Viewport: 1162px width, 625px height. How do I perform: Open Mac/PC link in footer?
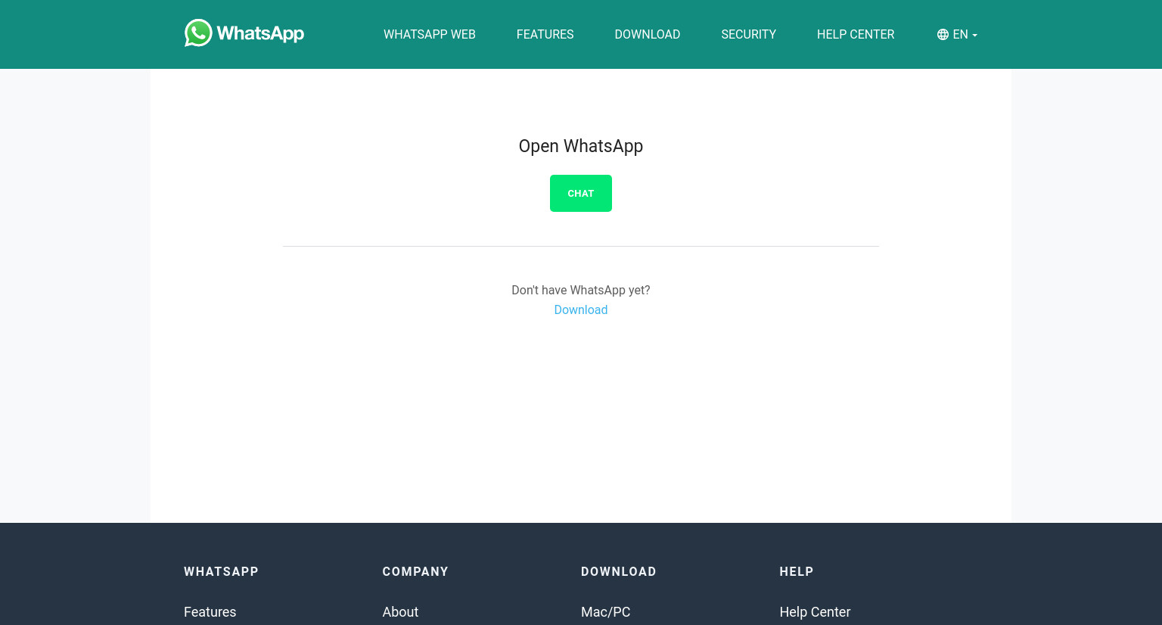[605, 612]
